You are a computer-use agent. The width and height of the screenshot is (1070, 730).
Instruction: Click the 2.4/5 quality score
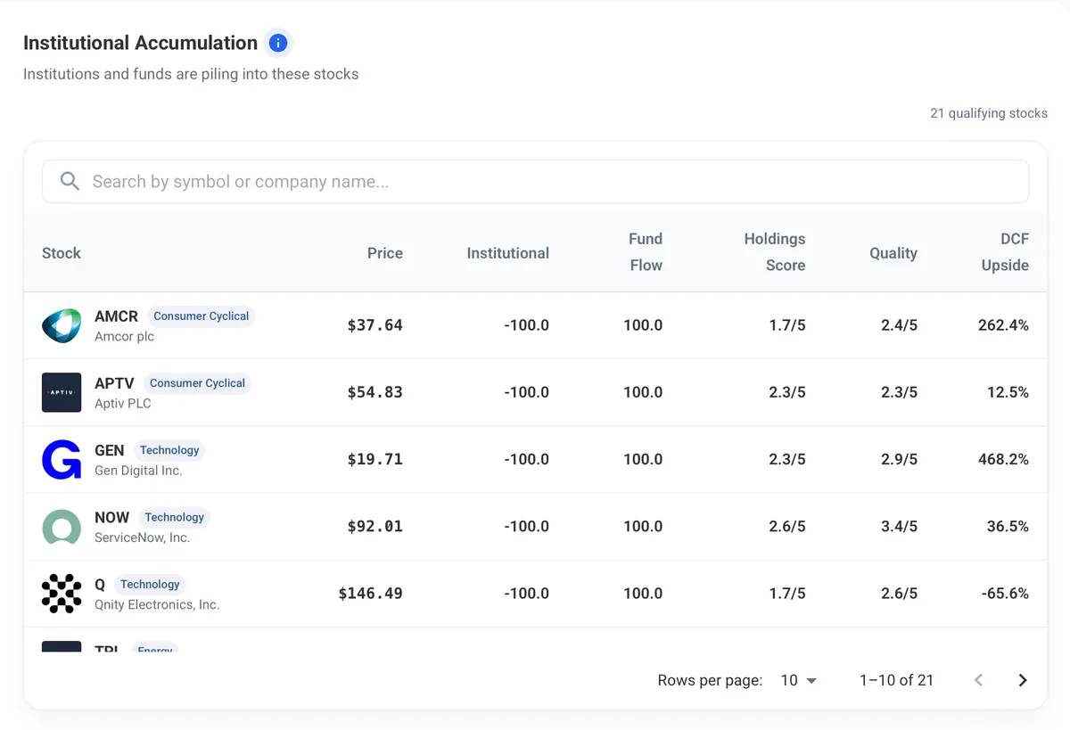(899, 325)
